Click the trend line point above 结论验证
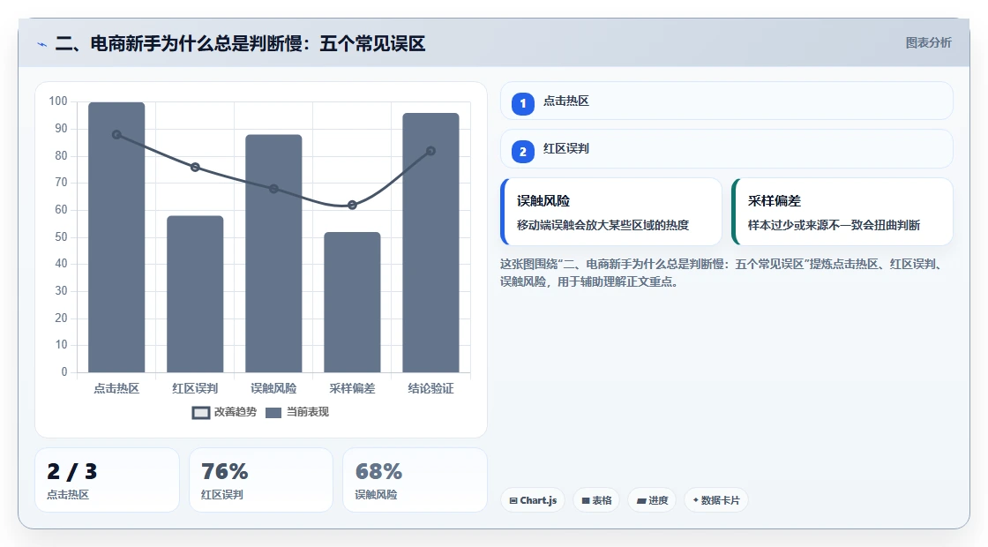 (431, 151)
